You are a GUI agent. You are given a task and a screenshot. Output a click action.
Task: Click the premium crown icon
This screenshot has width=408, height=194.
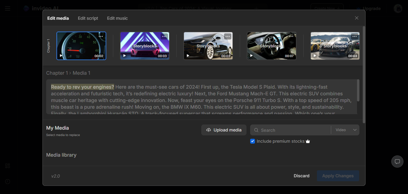click(x=308, y=141)
